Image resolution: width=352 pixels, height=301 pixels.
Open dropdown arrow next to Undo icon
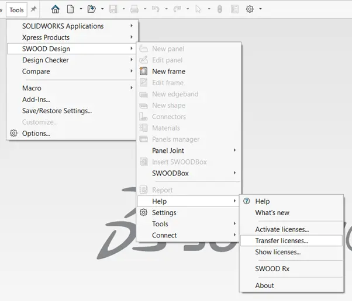tap(166, 9)
